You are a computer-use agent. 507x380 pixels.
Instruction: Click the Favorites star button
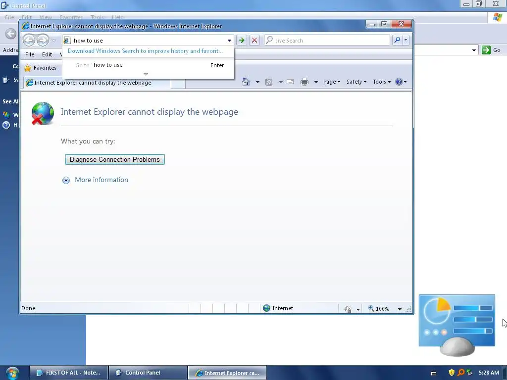pos(41,68)
